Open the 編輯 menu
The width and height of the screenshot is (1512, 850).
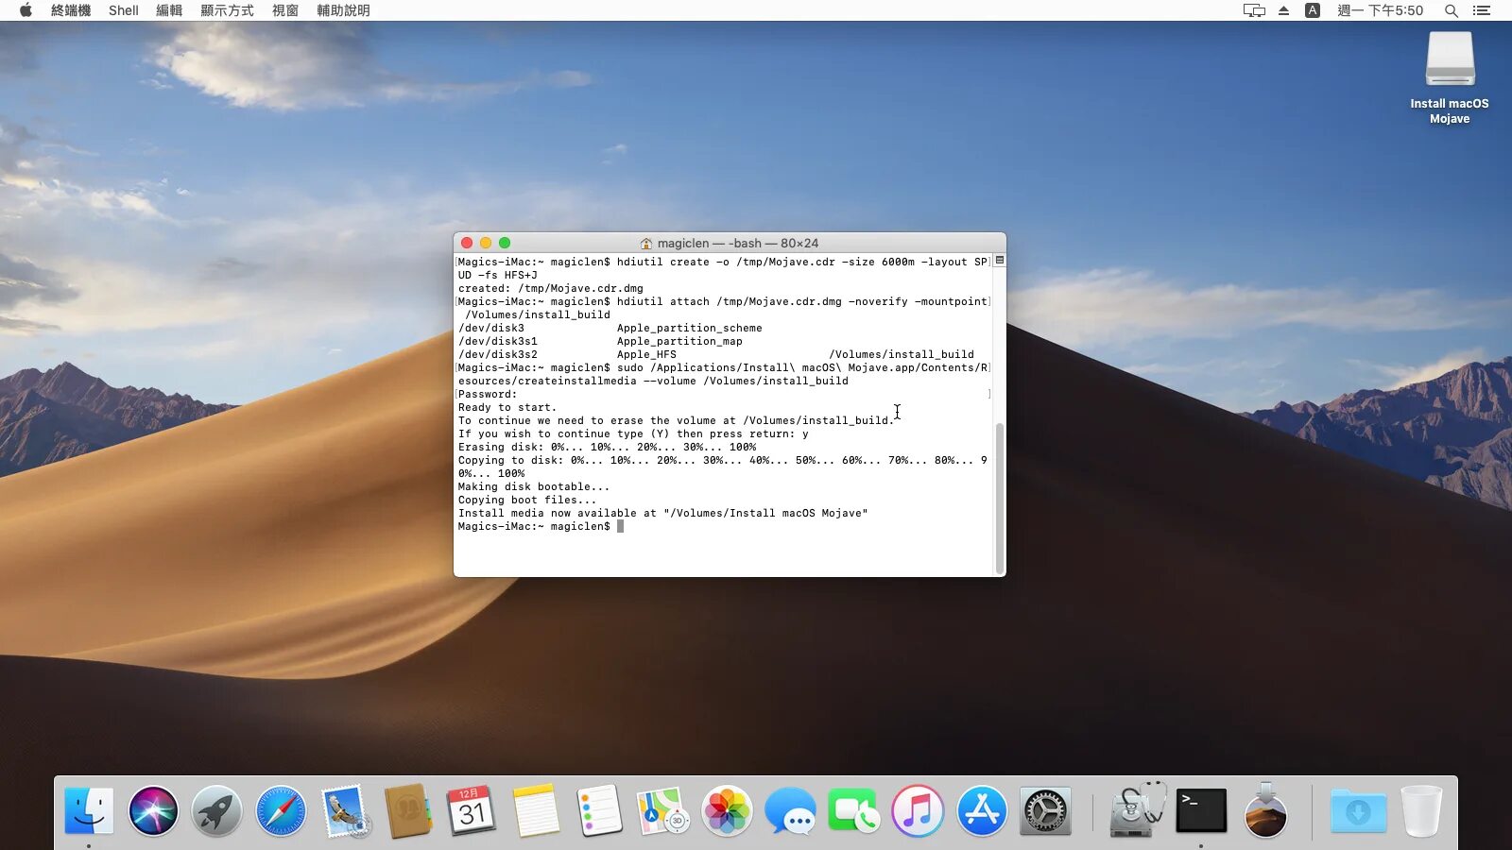[x=169, y=10]
